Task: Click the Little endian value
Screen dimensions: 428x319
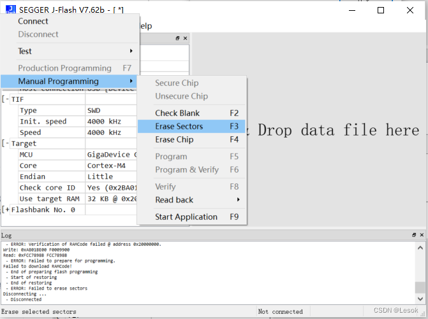Action: 100,177
